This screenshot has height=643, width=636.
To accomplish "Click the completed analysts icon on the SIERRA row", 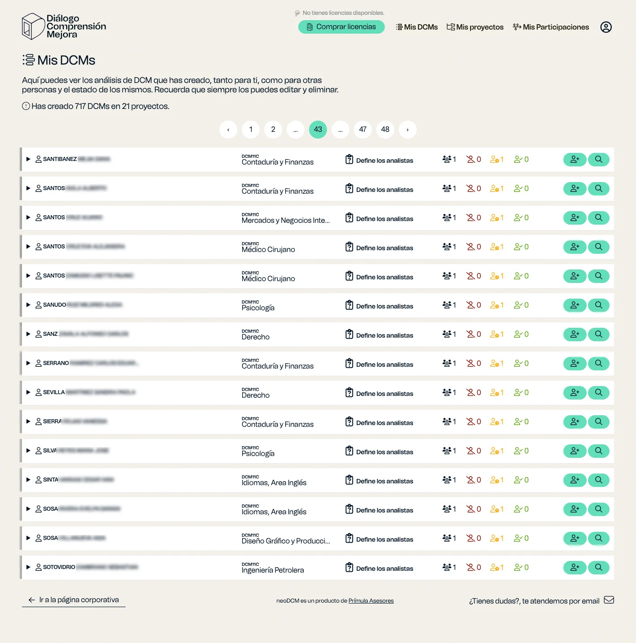I will point(519,421).
